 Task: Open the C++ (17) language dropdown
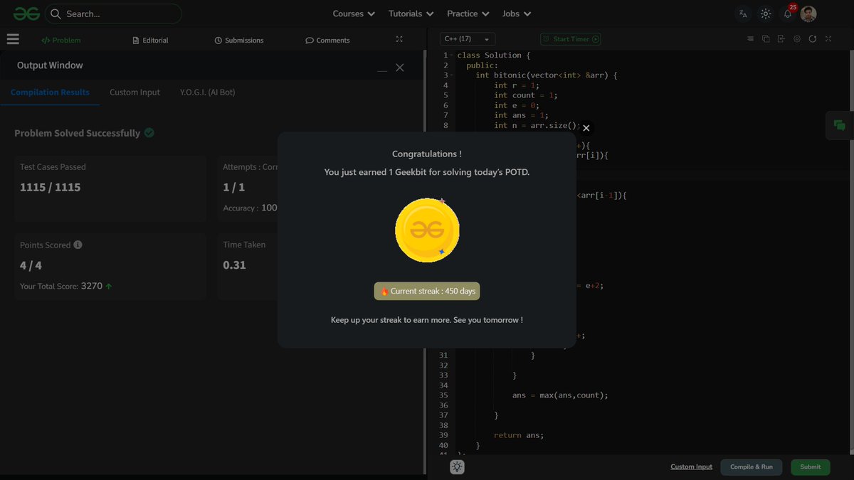pos(467,39)
